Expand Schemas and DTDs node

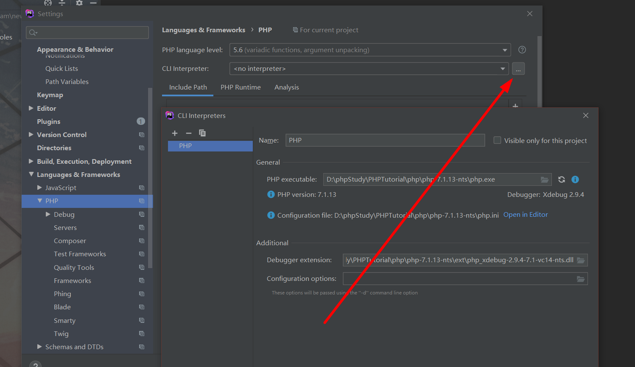pos(39,347)
